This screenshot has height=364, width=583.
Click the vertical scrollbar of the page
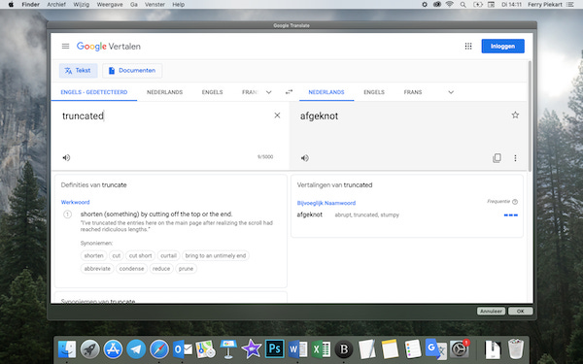tap(530, 116)
